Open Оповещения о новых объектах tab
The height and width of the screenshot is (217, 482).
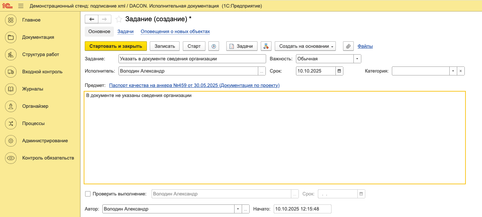175,32
